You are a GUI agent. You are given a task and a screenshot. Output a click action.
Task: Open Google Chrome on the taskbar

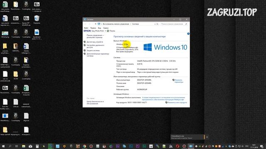pyautogui.click(x=84, y=146)
